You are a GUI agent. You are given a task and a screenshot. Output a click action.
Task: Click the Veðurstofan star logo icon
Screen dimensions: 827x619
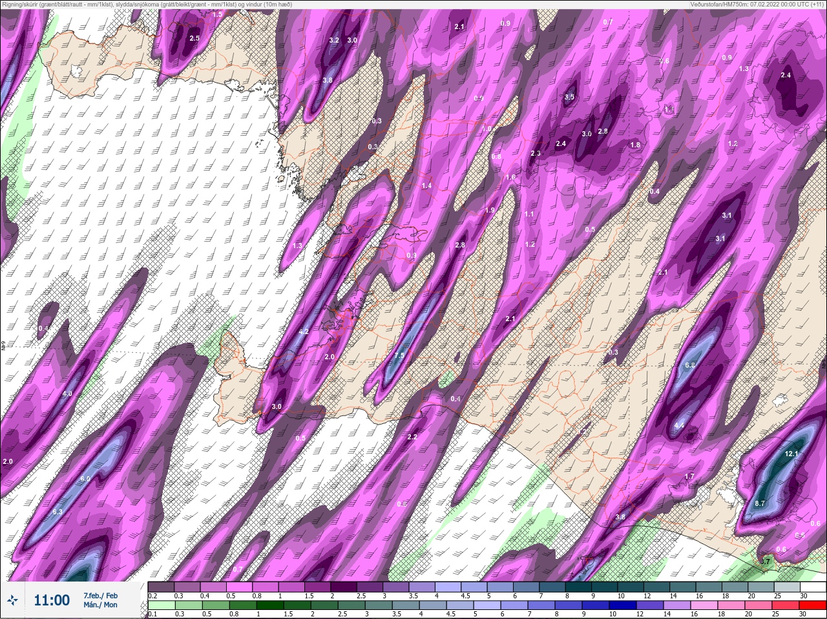tap(13, 601)
